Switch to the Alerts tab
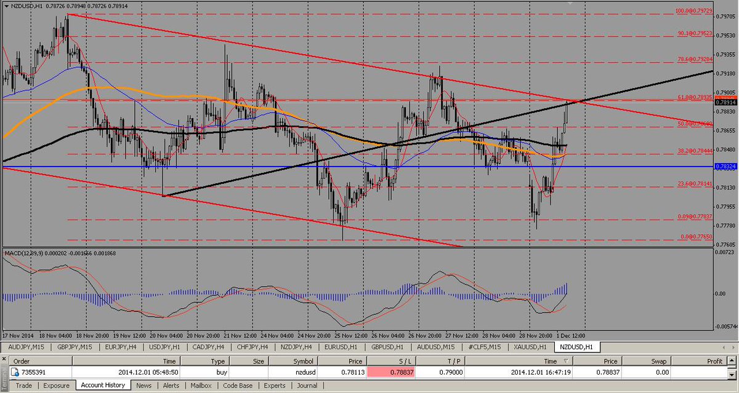This screenshot has width=739, height=393. [x=172, y=386]
